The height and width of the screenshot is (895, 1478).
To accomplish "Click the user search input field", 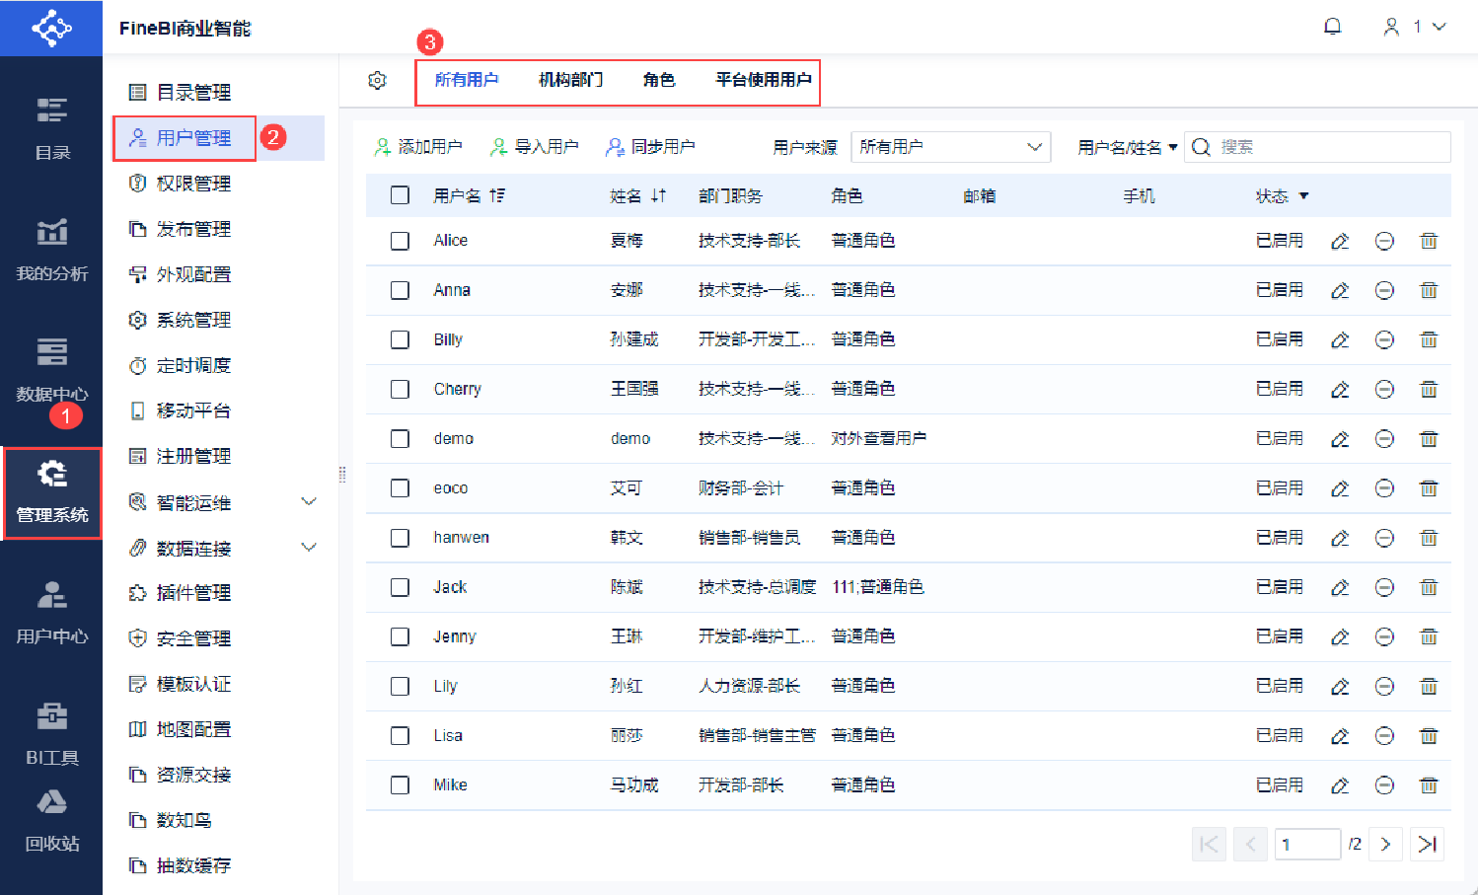I will point(1317,147).
